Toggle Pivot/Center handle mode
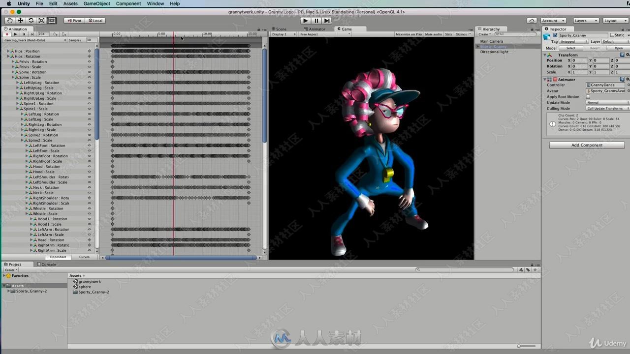Image resolution: width=630 pixels, height=354 pixels. [x=74, y=21]
